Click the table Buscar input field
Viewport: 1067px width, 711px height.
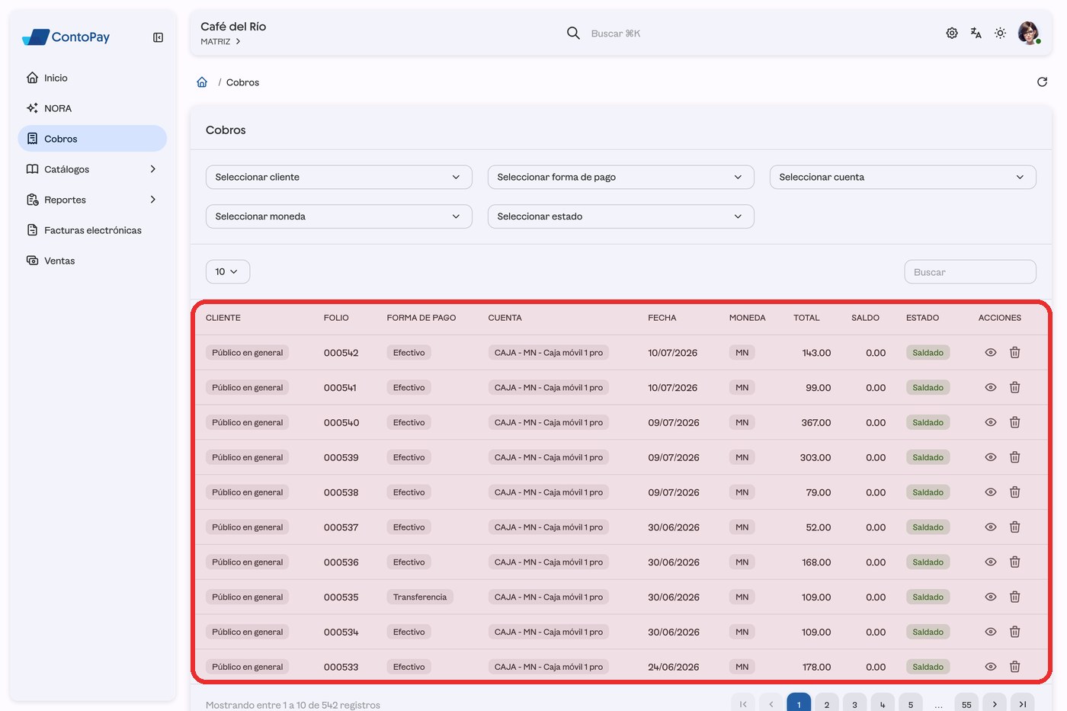pyautogui.click(x=970, y=272)
